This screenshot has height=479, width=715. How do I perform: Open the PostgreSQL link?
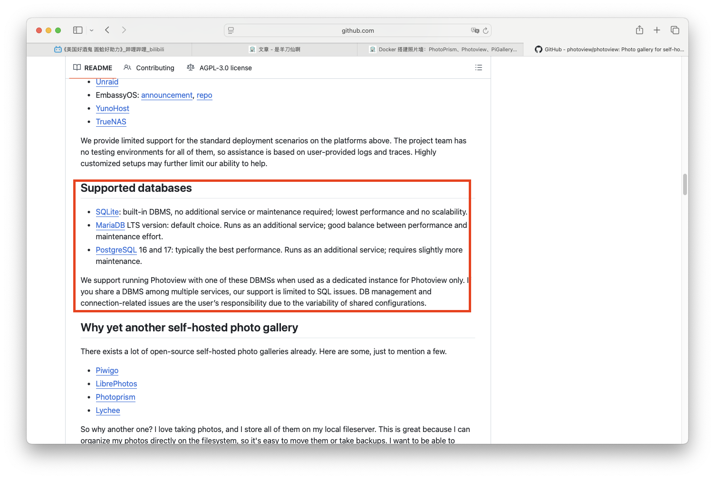(116, 250)
